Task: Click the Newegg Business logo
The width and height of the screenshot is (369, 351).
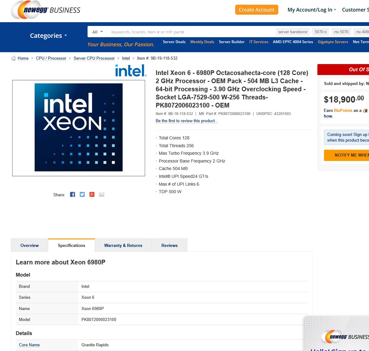Action: [x=46, y=10]
